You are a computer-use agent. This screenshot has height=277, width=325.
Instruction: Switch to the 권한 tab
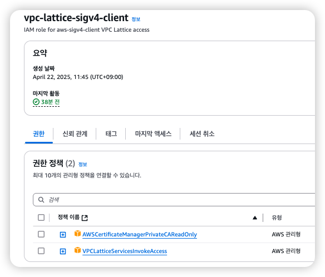[x=39, y=133]
